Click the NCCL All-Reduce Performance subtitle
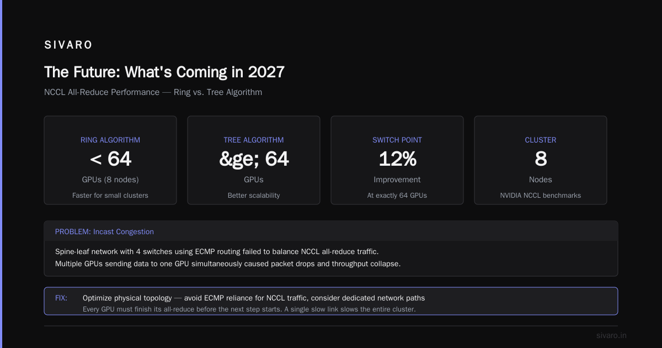This screenshot has width=662, height=348. (153, 92)
